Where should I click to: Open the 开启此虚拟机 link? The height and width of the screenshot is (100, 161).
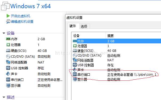tap(21, 16)
